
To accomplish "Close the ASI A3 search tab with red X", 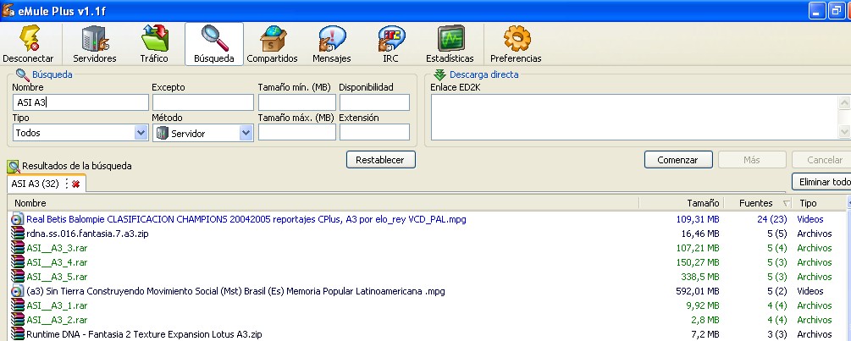I will coord(76,184).
